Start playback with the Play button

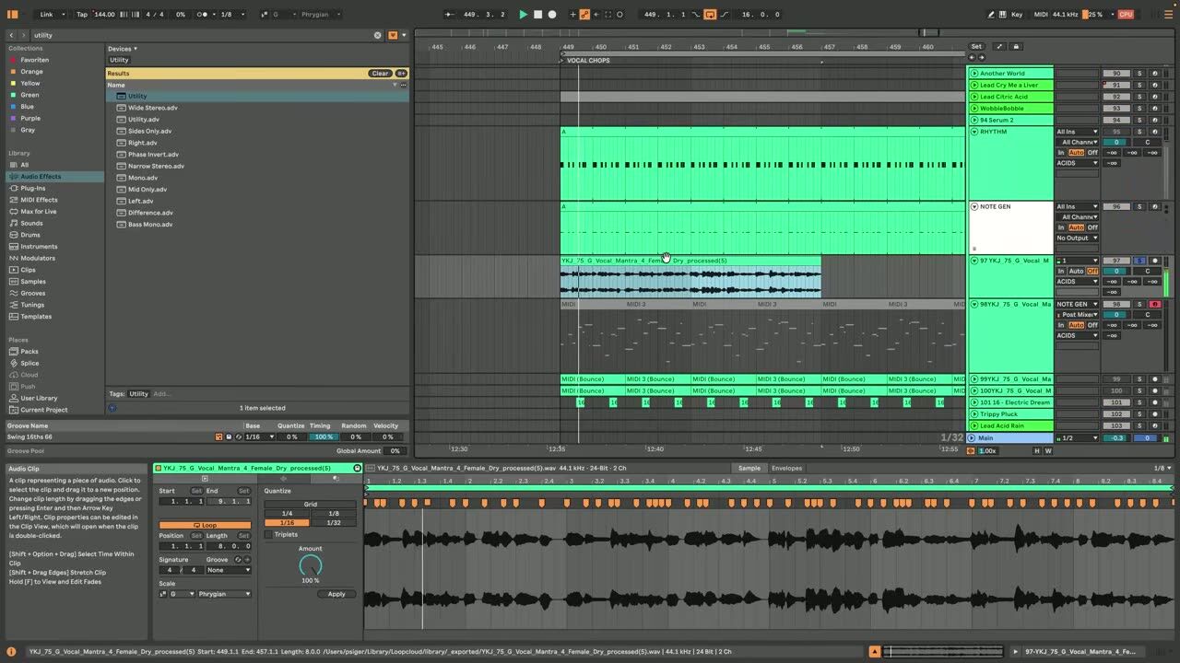click(523, 15)
